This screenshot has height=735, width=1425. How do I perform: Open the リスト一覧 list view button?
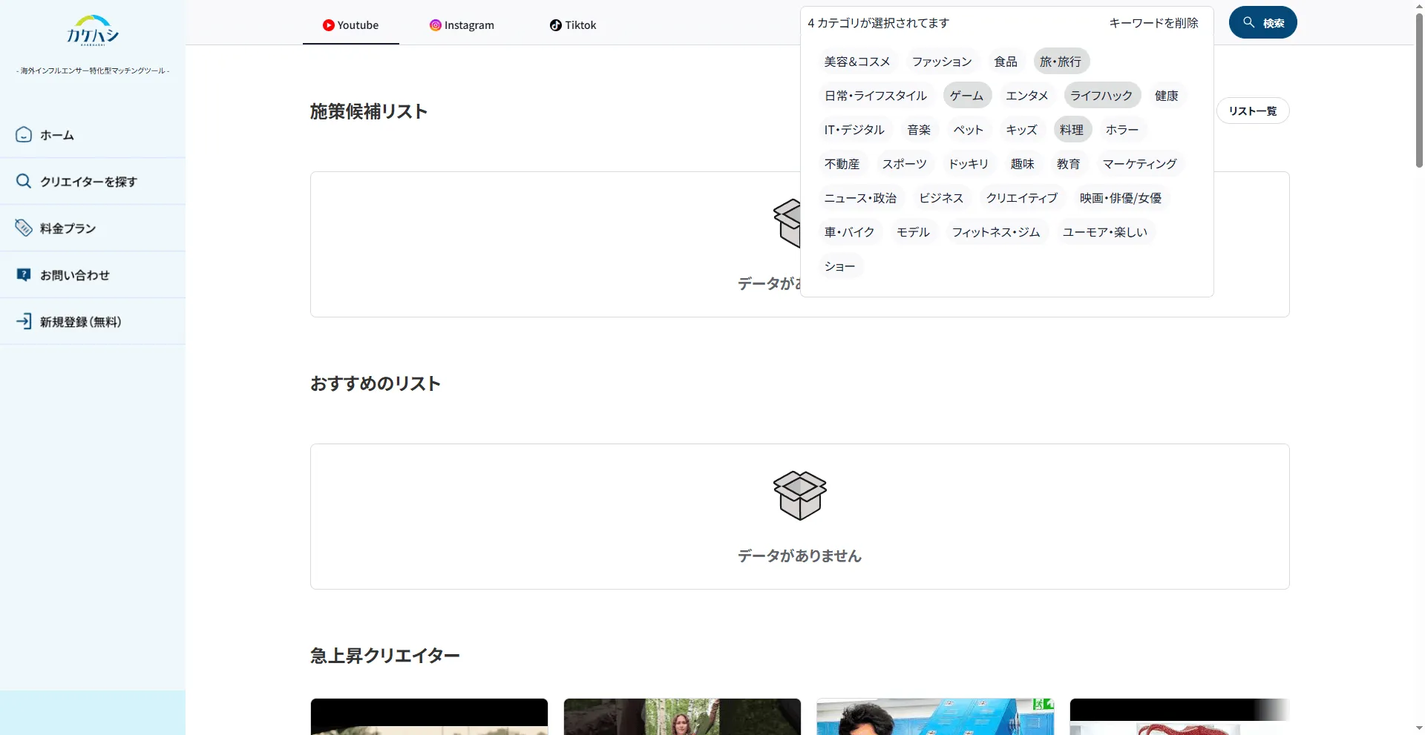point(1252,111)
